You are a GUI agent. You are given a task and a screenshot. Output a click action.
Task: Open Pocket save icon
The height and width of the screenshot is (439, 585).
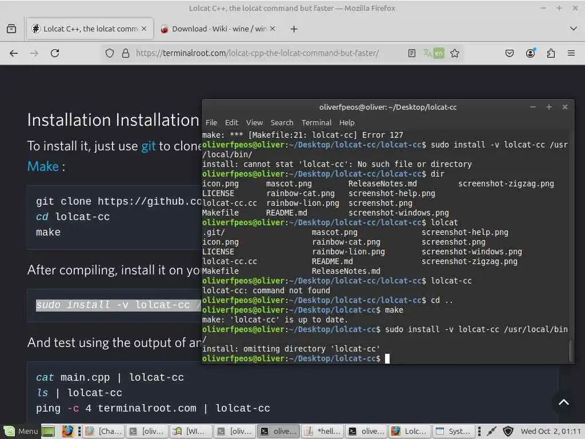pyautogui.click(x=509, y=53)
